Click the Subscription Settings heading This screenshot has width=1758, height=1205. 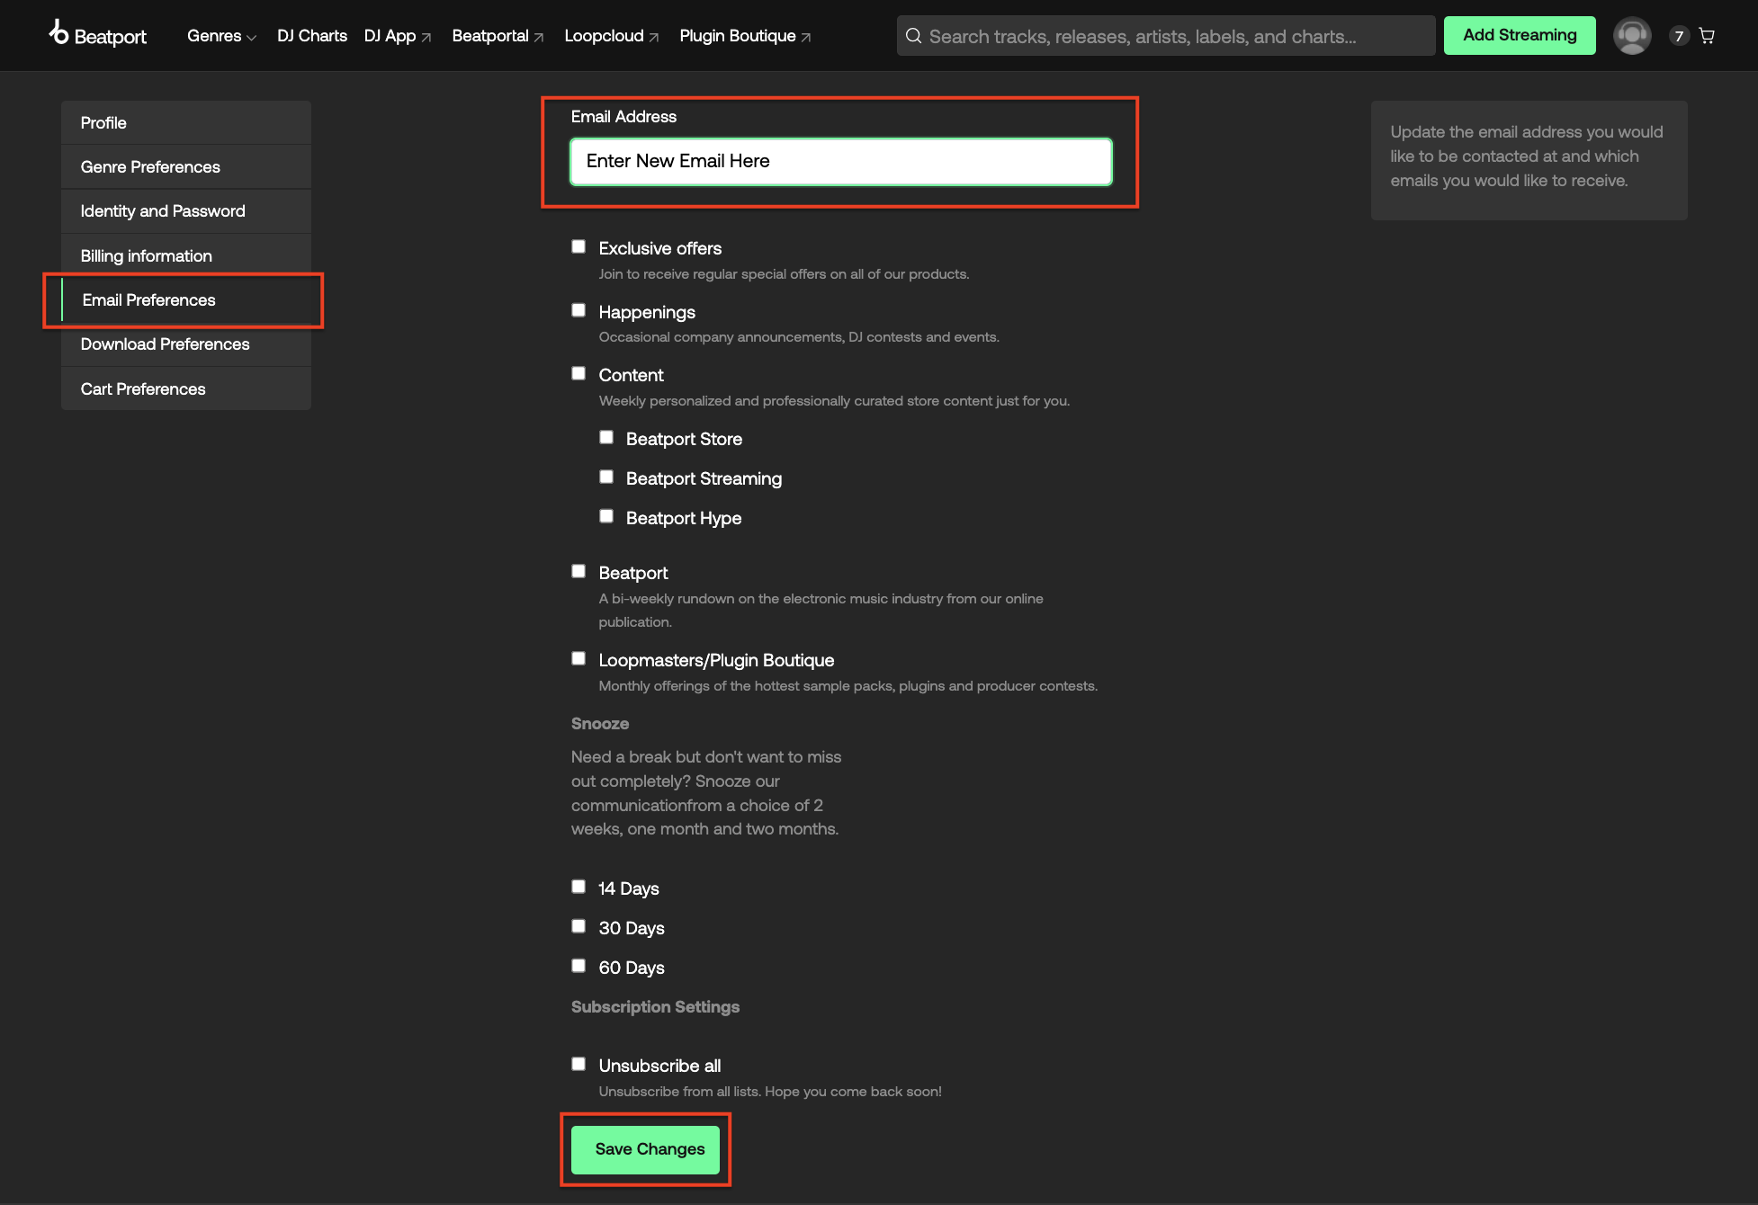pyautogui.click(x=655, y=1007)
